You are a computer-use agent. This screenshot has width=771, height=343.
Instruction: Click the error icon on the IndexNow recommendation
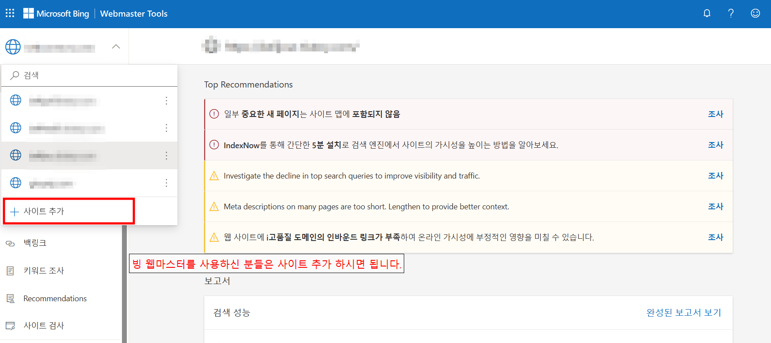click(214, 145)
